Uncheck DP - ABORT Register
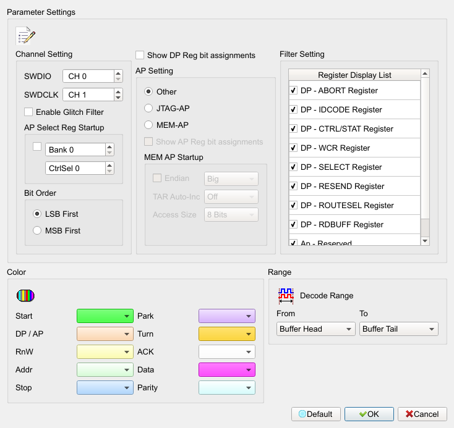Image resolution: width=454 pixels, height=428 pixels. tap(293, 91)
